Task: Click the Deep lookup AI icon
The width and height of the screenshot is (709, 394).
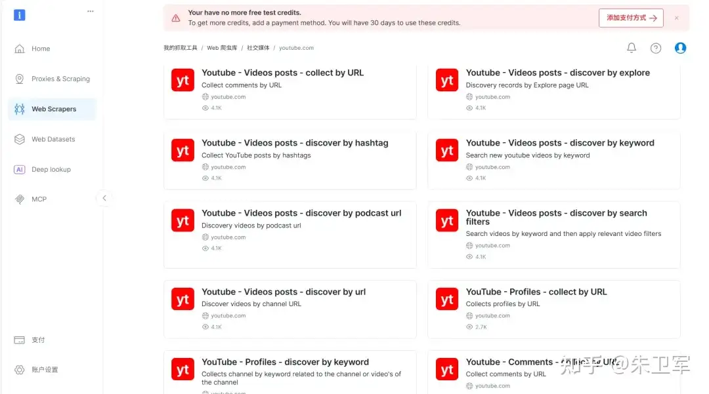Action: coord(20,169)
